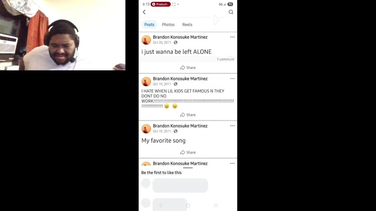Open three-dot menu on My favorite song post

232,126
